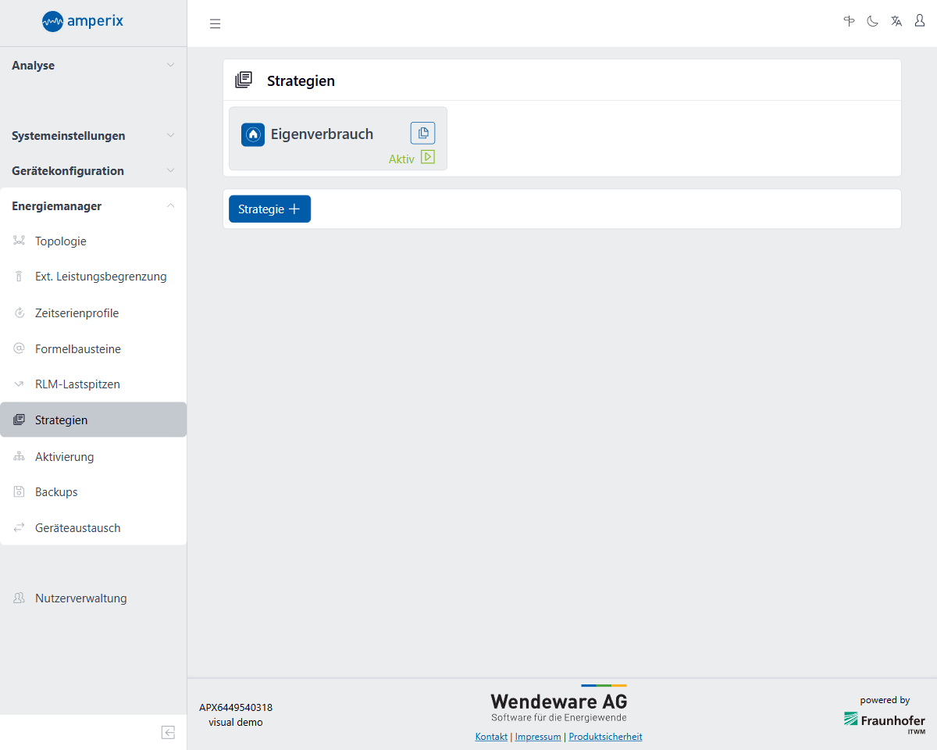Click the hamburger menu icon
The width and height of the screenshot is (937, 750).
point(216,24)
